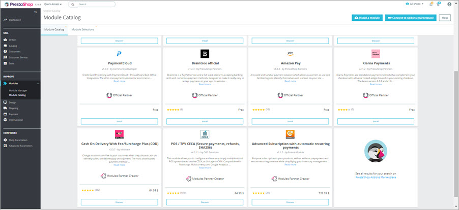Screen dimensions: 459x210
Task: Install the Klarna Payments module
Action: pyautogui.click(x=376, y=121)
